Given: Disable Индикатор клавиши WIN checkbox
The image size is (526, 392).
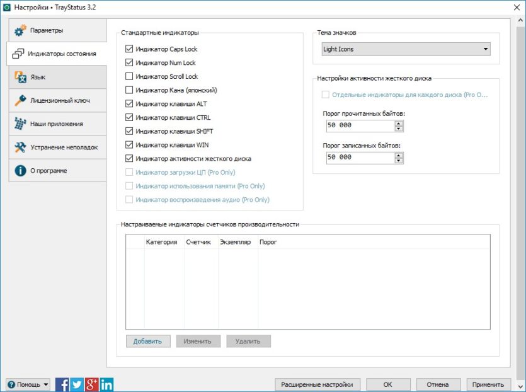Looking at the screenshot, I should [x=129, y=145].
